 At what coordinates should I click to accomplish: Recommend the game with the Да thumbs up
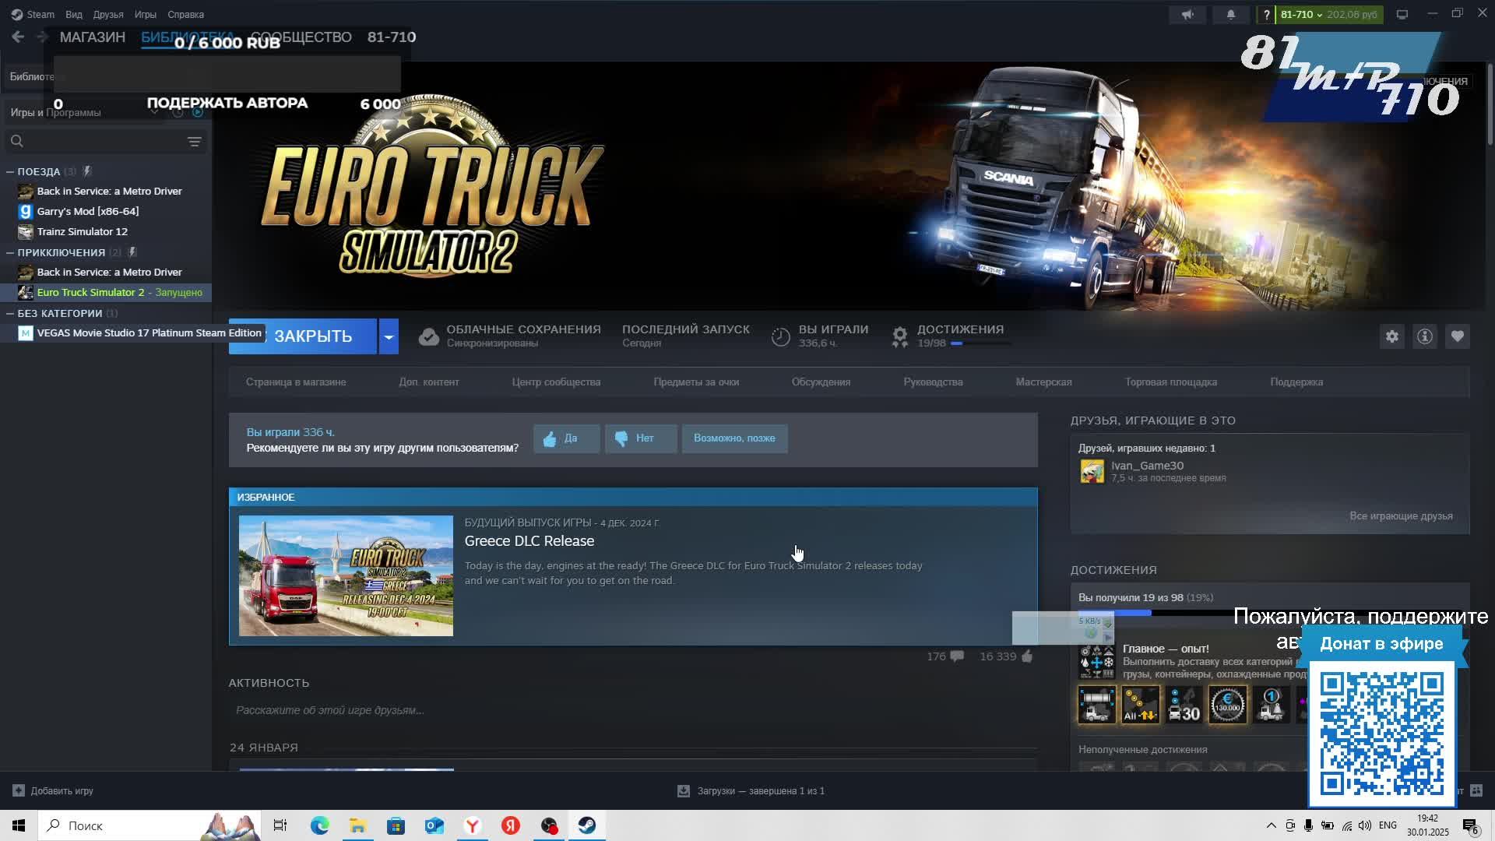(x=566, y=438)
